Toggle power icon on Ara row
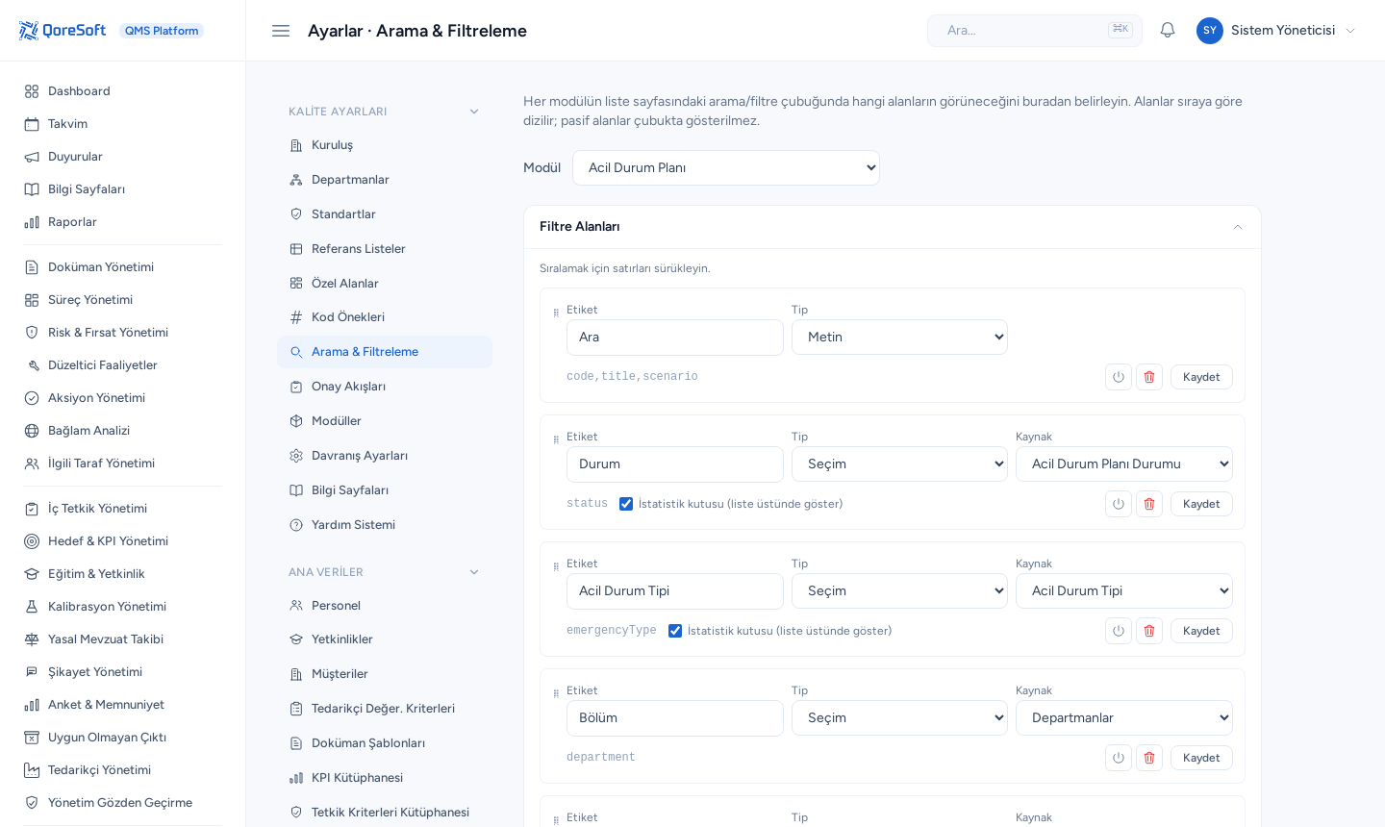The height and width of the screenshot is (827, 1385). (x=1119, y=377)
